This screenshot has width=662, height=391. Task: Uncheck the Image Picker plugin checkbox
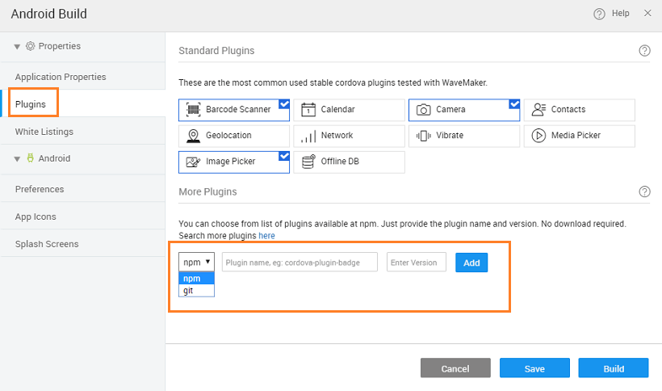(283, 156)
